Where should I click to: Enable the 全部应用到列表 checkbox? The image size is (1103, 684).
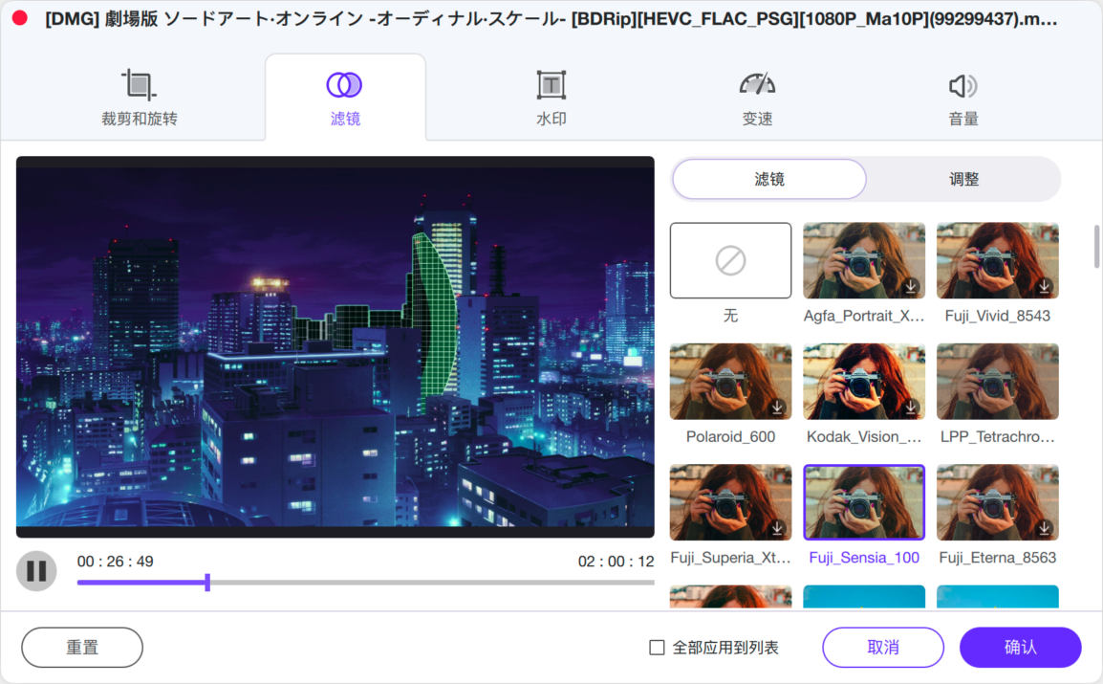click(x=657, y=648)
